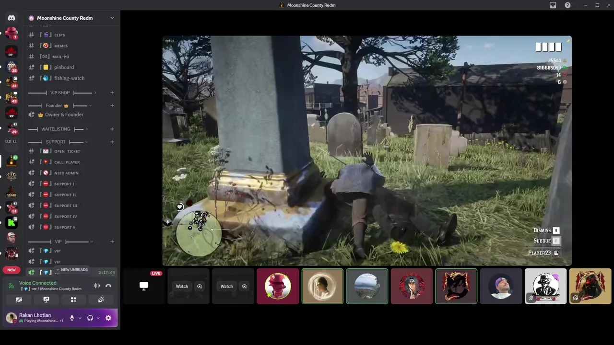This screenshot has width=614, height=345.
Task: Share your screen button
Action: click(x=46, y=299)
